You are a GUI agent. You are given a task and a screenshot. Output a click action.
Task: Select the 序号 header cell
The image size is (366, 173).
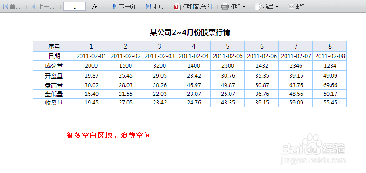tap(54, 46)
